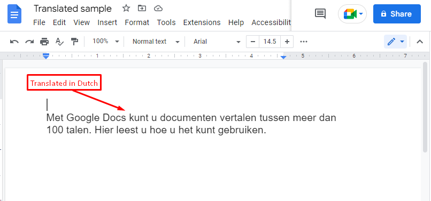
Task: Open the Arial font dropdown
Action: 217,42
